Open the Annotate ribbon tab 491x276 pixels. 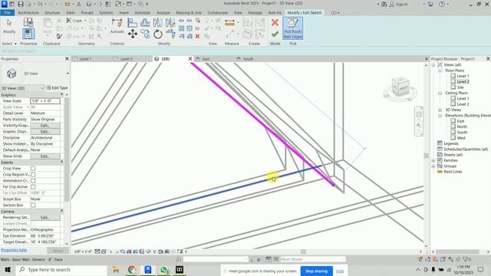pyautogui.click(x=143, y=13)
